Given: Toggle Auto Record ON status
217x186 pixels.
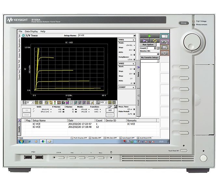Looking at the screenshot, I should (x=144, y=138).
